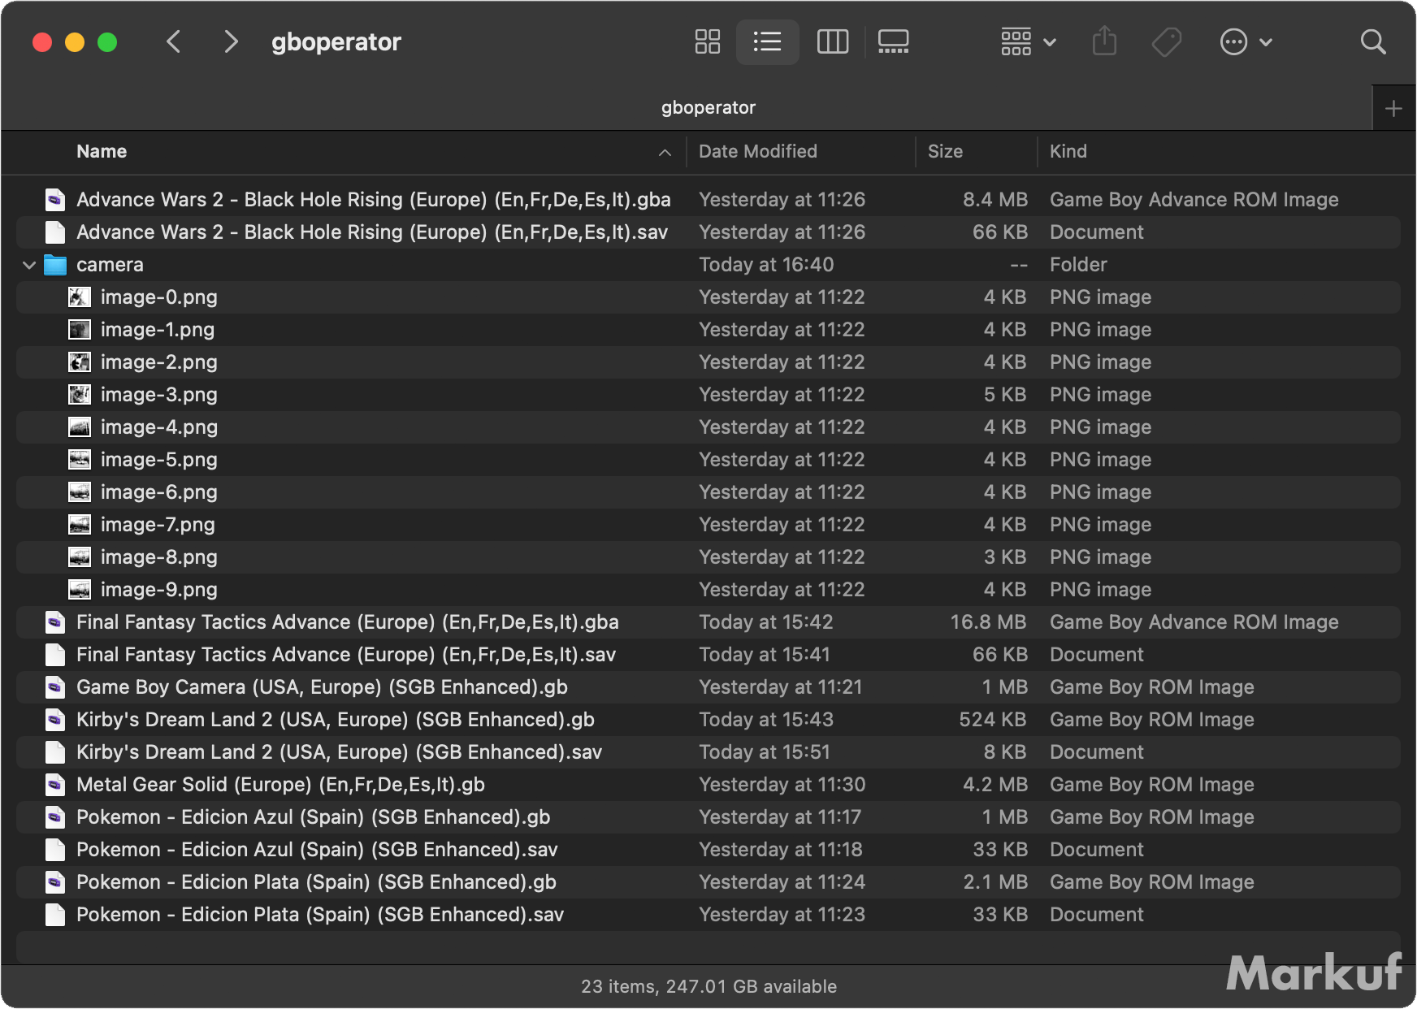Select the Kirby's Dream Land 2 .sav icon
1417x1009 pixels.
[x=55, y=752]
